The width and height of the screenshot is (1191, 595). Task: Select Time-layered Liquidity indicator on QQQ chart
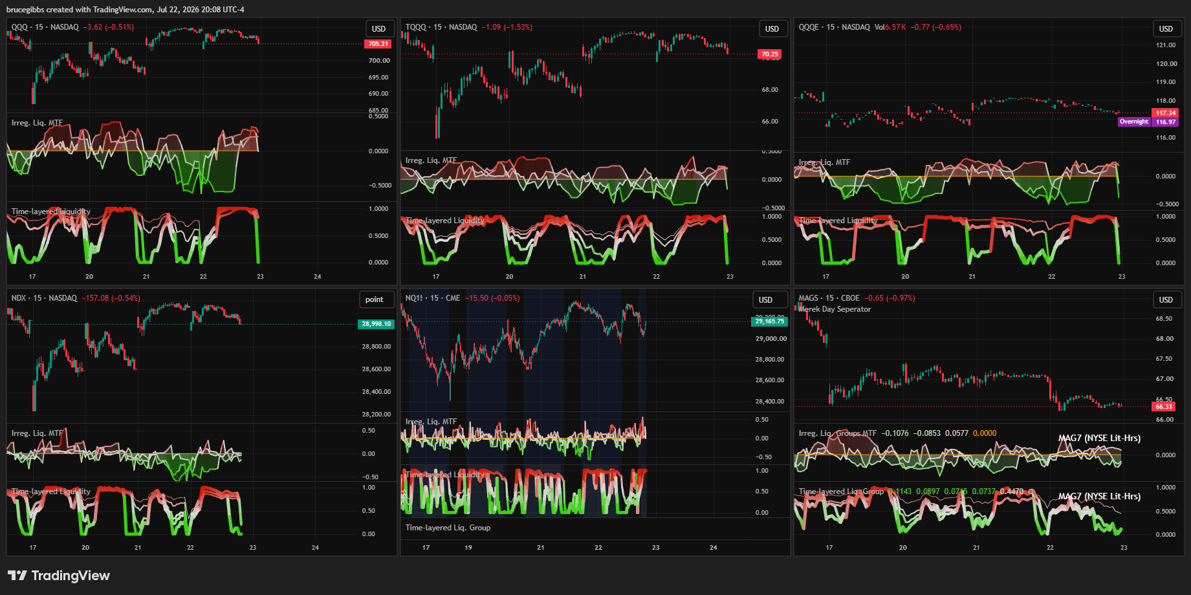point(51,211)
